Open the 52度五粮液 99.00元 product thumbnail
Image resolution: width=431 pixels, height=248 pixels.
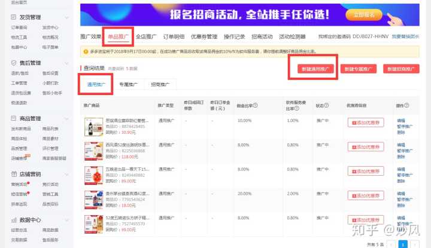[x=93, y=224]
